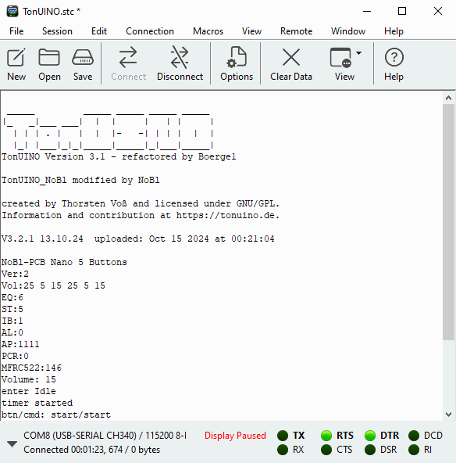
Task: Open the Options settings icon
Action: click(x=237, y=64)
